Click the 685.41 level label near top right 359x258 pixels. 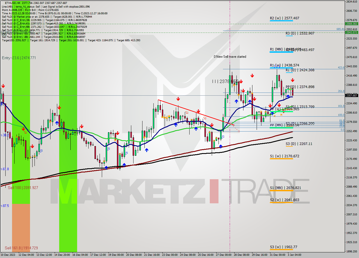[x=340, y=29]
